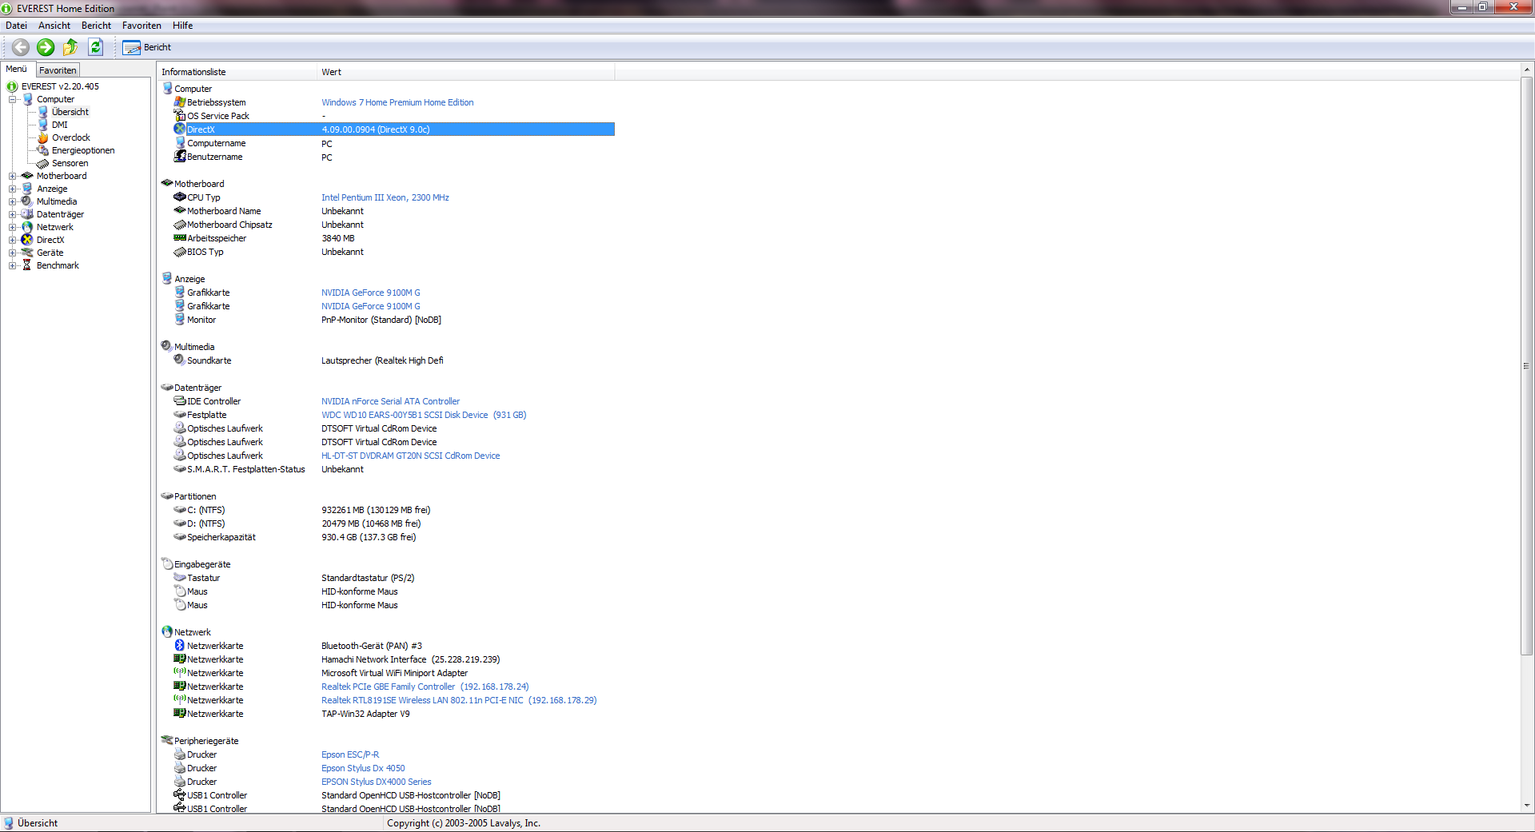Expand the Anzeige tree node

point(12,189)
